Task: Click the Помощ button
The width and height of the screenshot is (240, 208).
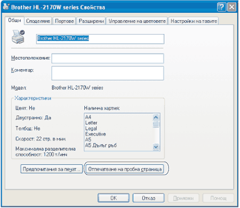Action: pos(218,198)
